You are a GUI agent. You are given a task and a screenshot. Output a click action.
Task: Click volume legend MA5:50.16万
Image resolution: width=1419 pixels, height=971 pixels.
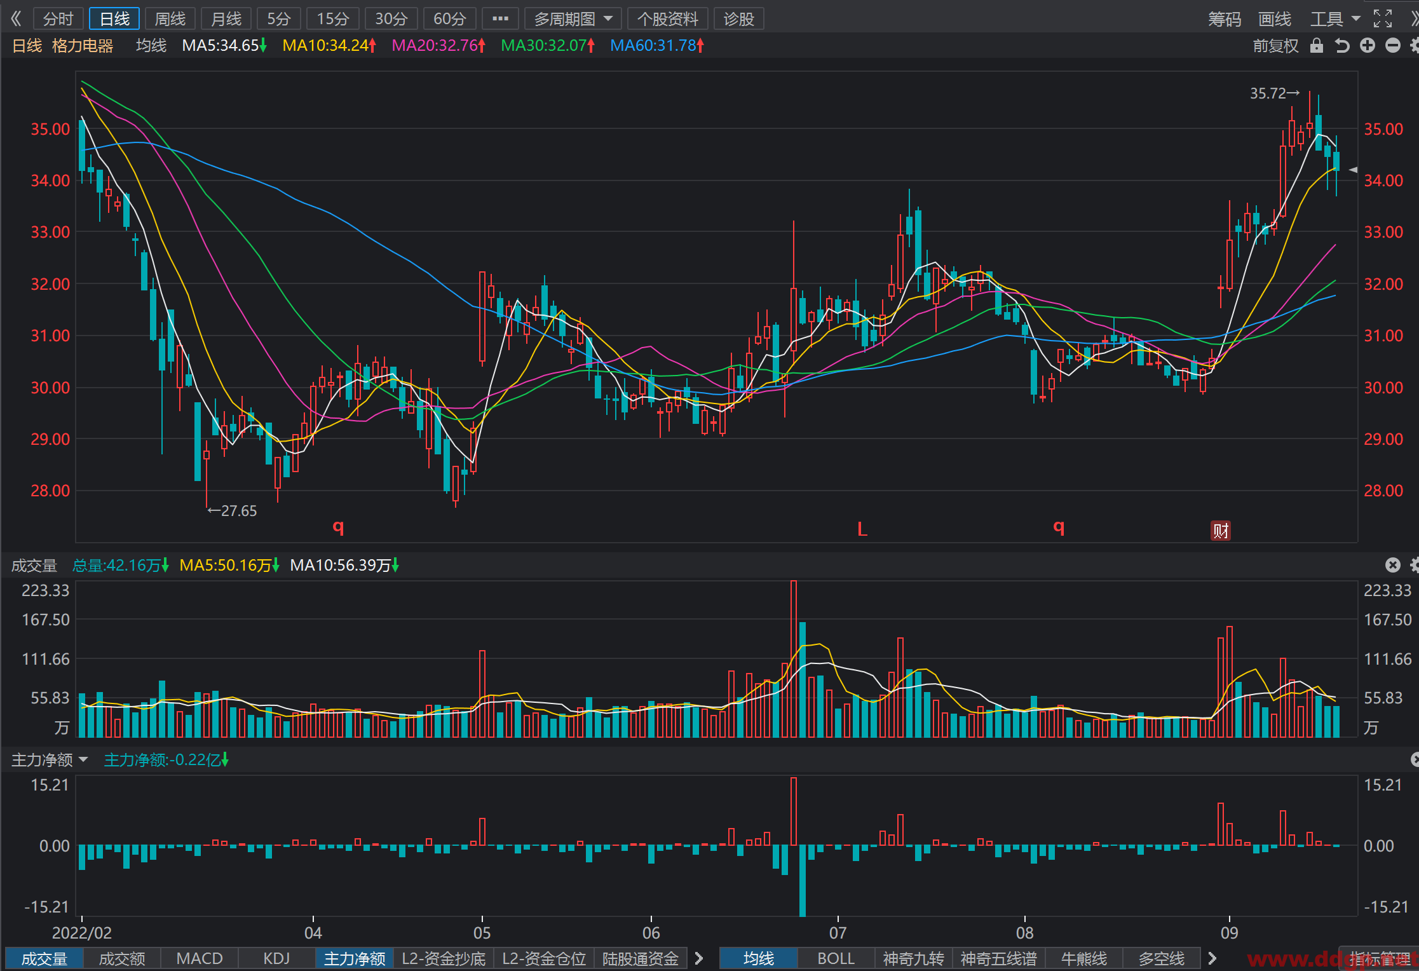pos(229,565)
